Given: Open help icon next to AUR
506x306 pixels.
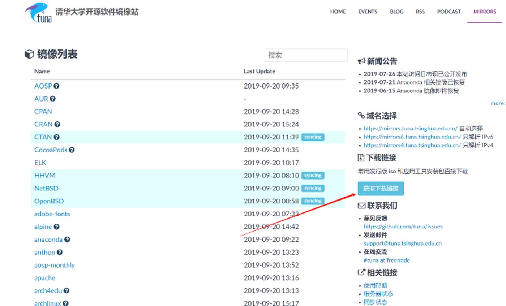Looking at the screenshot, I should [53, 99].
